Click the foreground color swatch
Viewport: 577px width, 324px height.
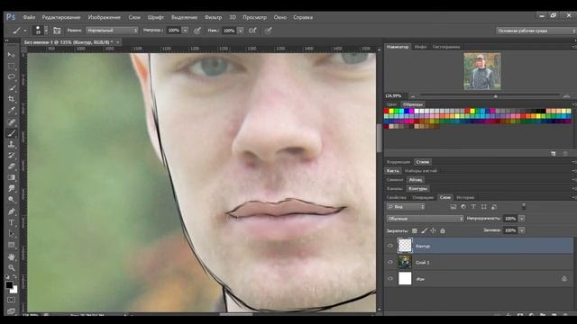(x=9, y=284)
